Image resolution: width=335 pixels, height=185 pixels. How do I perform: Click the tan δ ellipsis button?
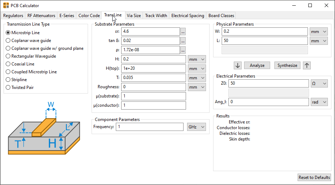(x=183, y=41)
